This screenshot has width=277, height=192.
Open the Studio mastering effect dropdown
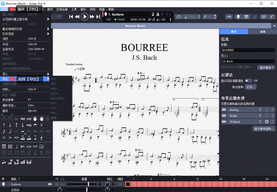click(244, 116)
